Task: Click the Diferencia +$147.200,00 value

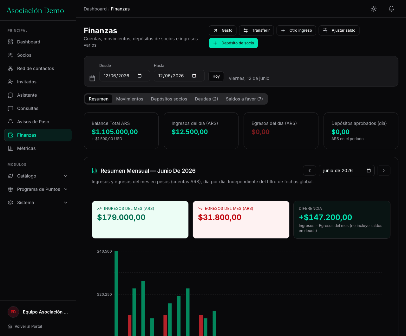Action: point(325,217)
